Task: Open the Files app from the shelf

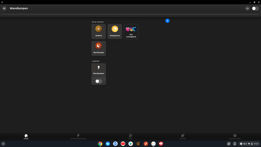Action: tap(108, 144)
